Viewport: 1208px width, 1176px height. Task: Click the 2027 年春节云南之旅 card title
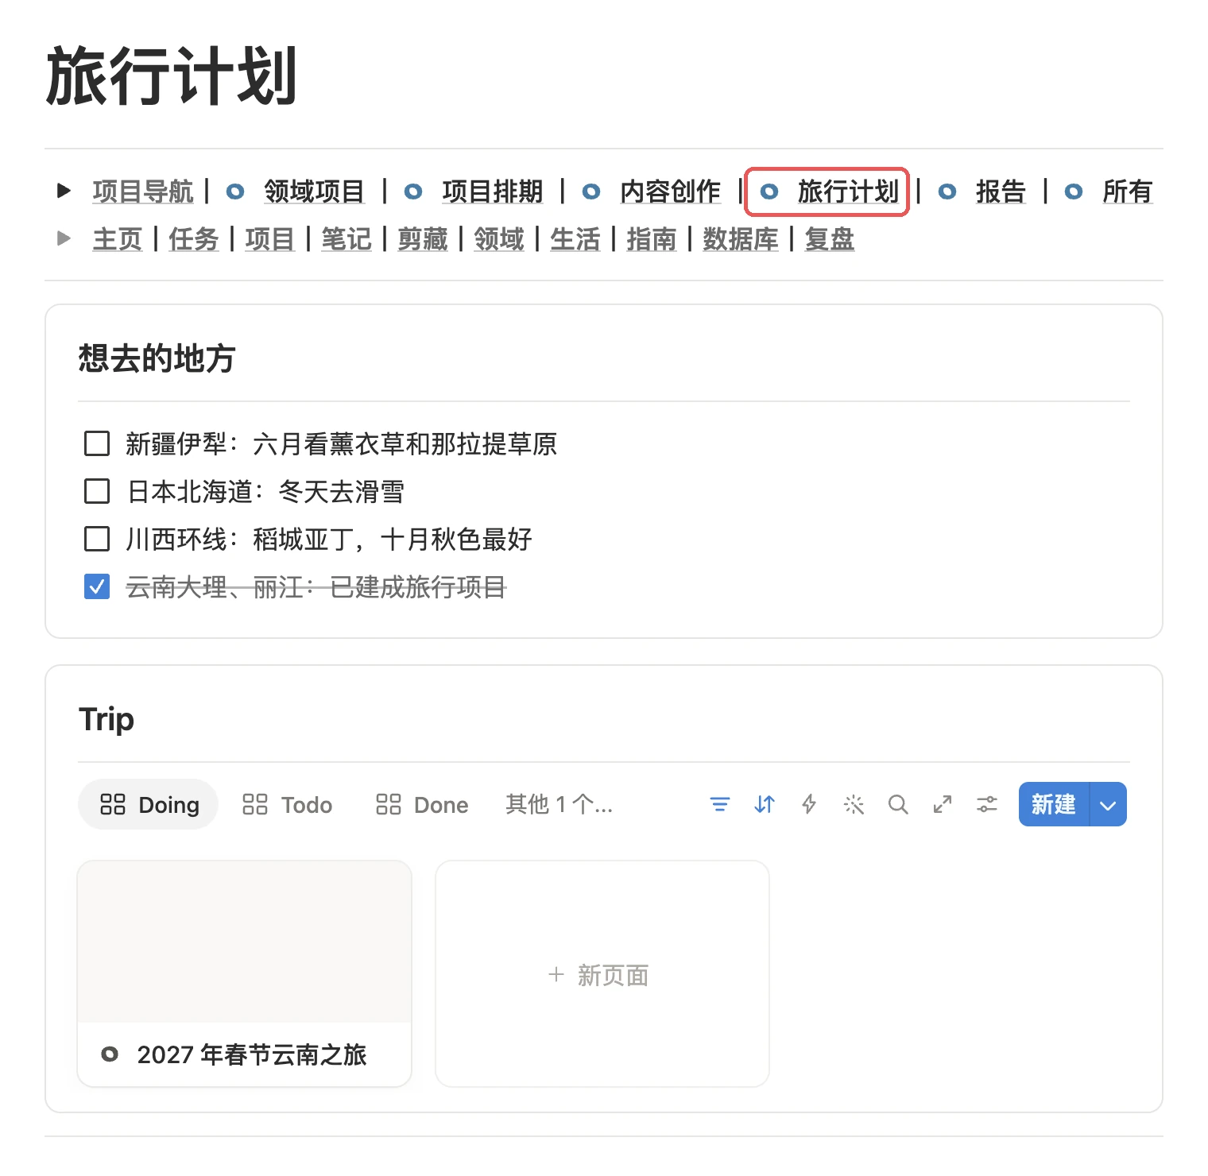[252, 1054]
